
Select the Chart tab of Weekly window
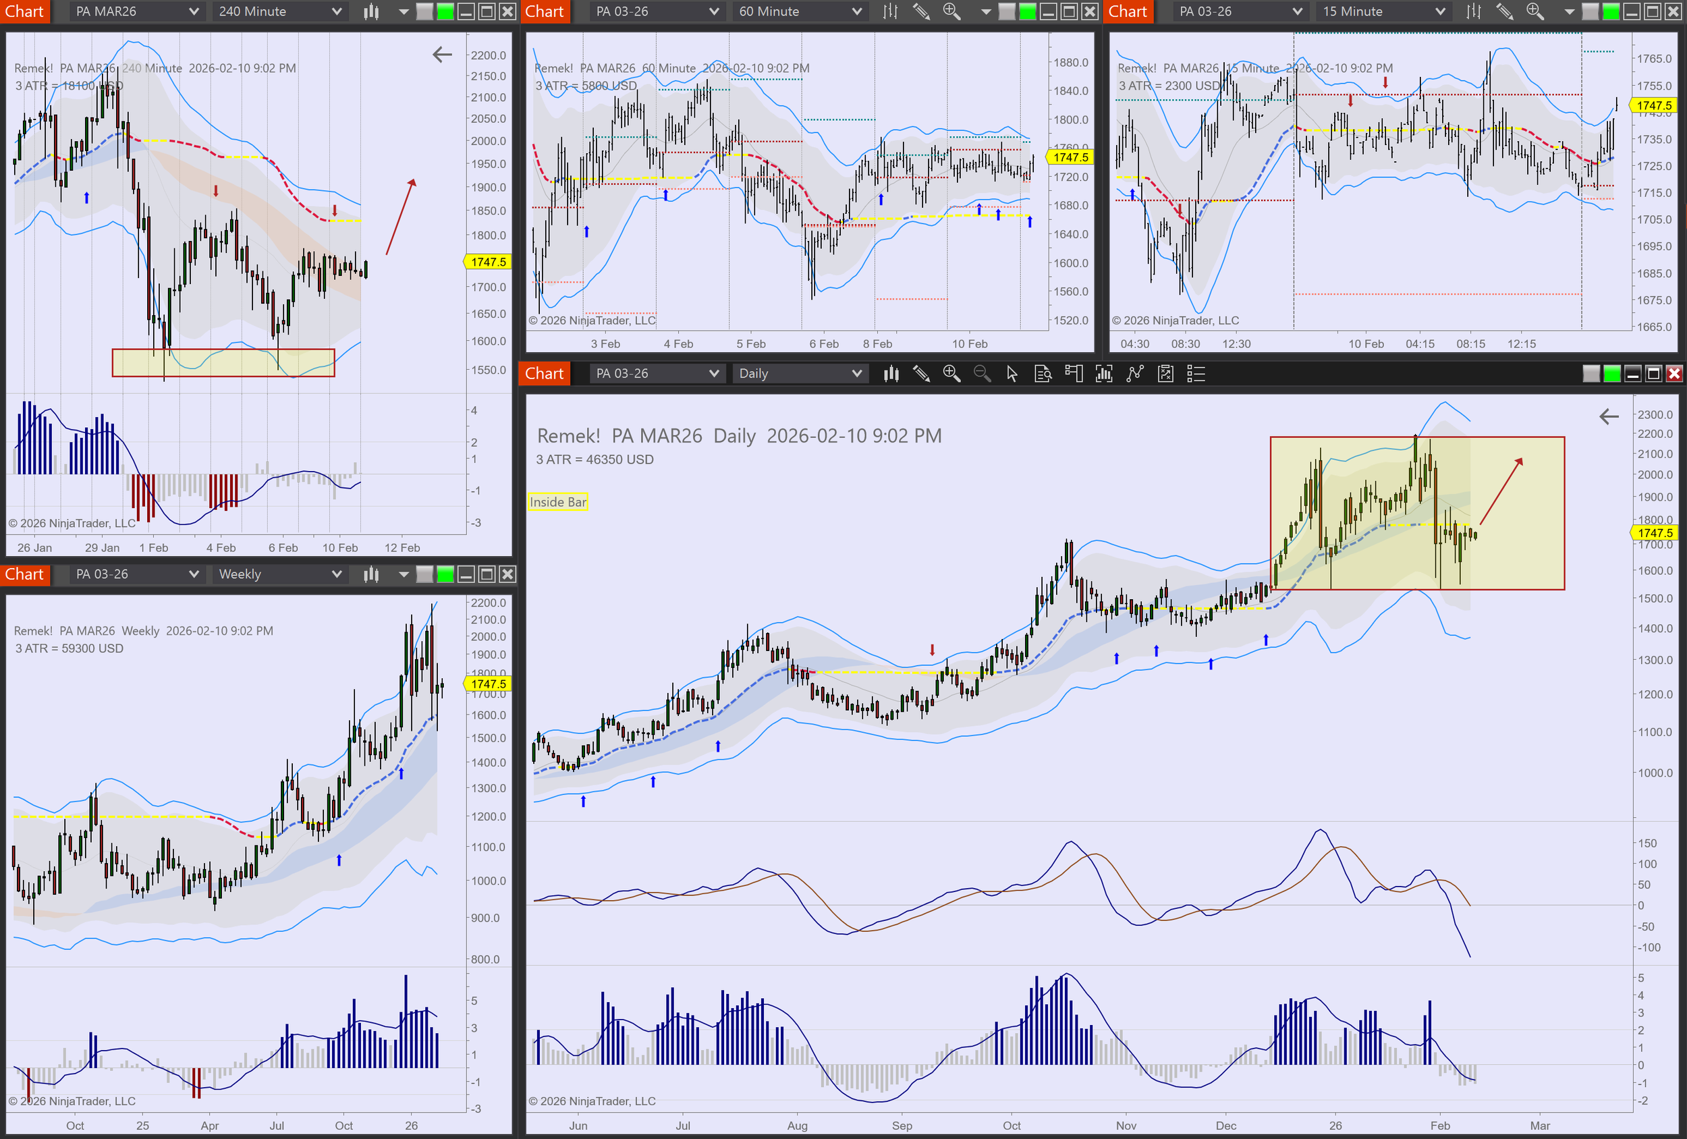(x=25, y=574)
